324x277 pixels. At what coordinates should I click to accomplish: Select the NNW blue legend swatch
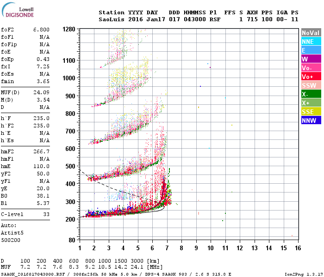pos(311,120)
